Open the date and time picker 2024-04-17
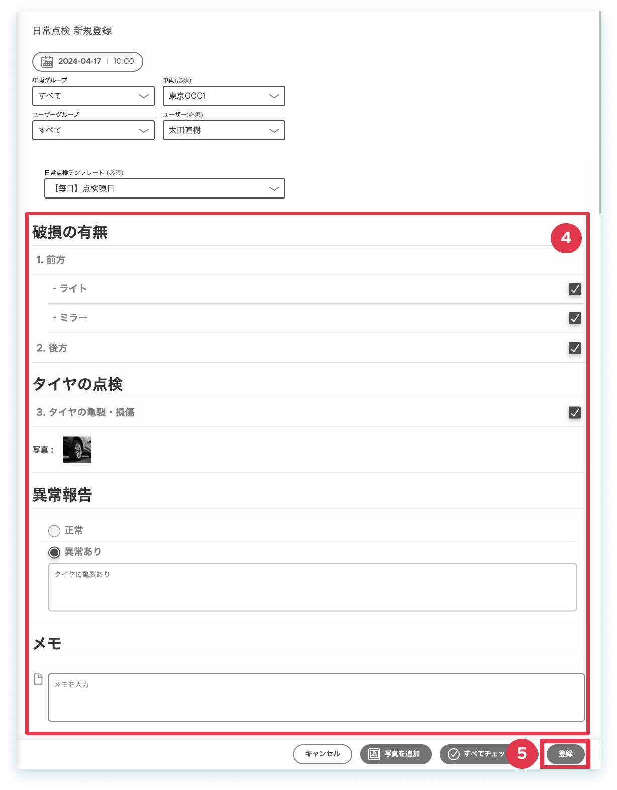617x790 pixels. (87, 62)
